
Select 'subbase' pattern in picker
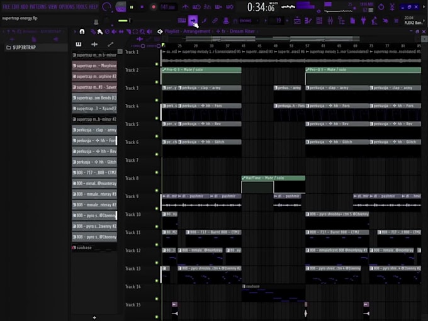tap(94, 247)
